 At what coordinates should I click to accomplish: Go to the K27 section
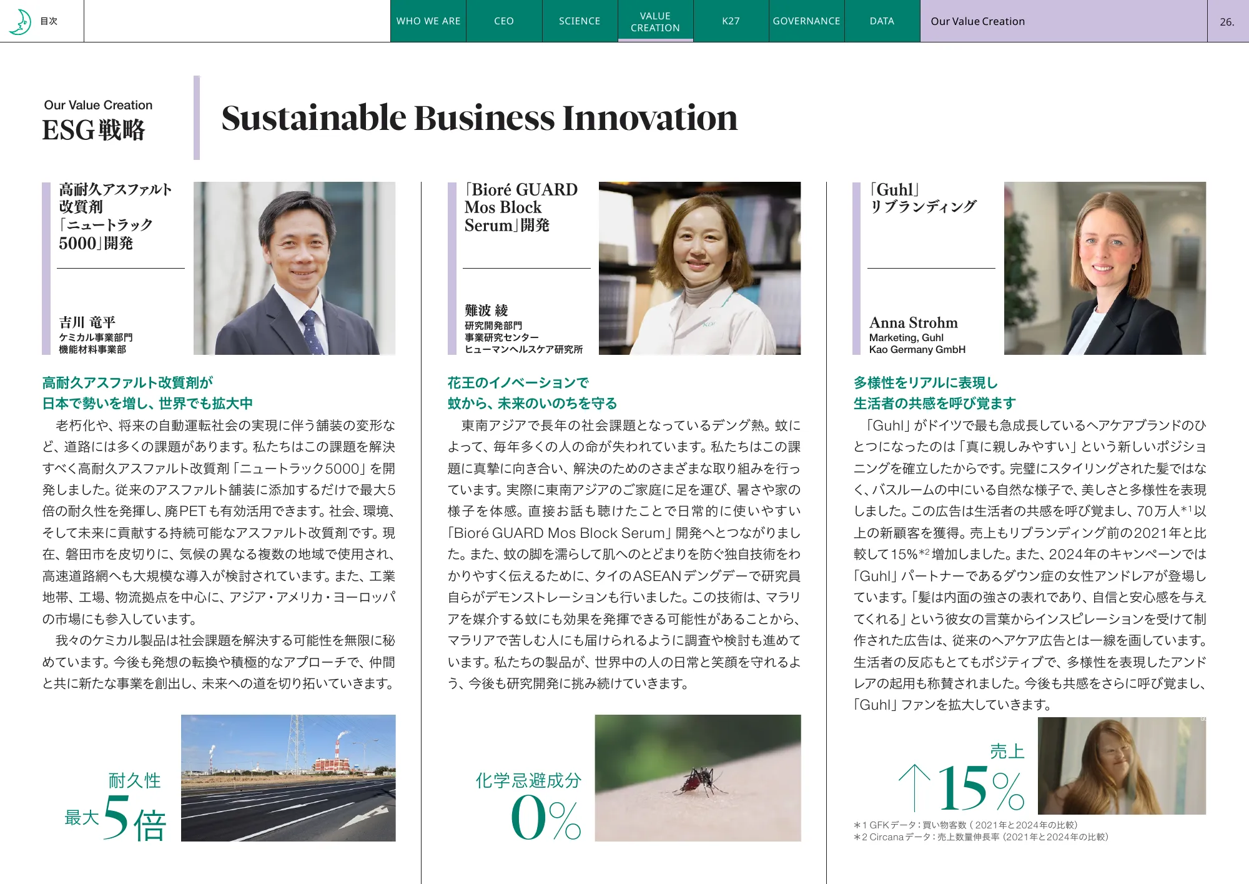pyautogui.click(x=731, y=21)
